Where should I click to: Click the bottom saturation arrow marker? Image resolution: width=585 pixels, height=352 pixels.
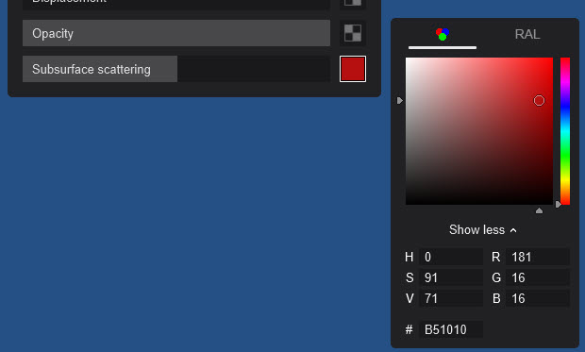[x=539, y=210]
